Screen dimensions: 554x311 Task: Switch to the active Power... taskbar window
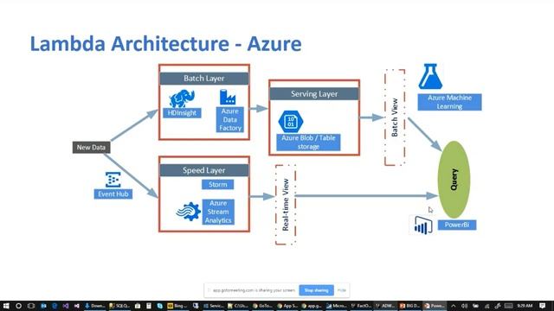(435, 306)
